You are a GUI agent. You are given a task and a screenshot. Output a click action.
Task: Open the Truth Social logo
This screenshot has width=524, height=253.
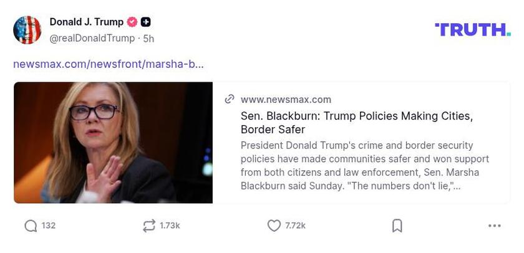(x=472, y=29)
